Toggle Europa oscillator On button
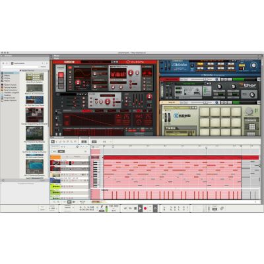 click(x=70, y=68)
